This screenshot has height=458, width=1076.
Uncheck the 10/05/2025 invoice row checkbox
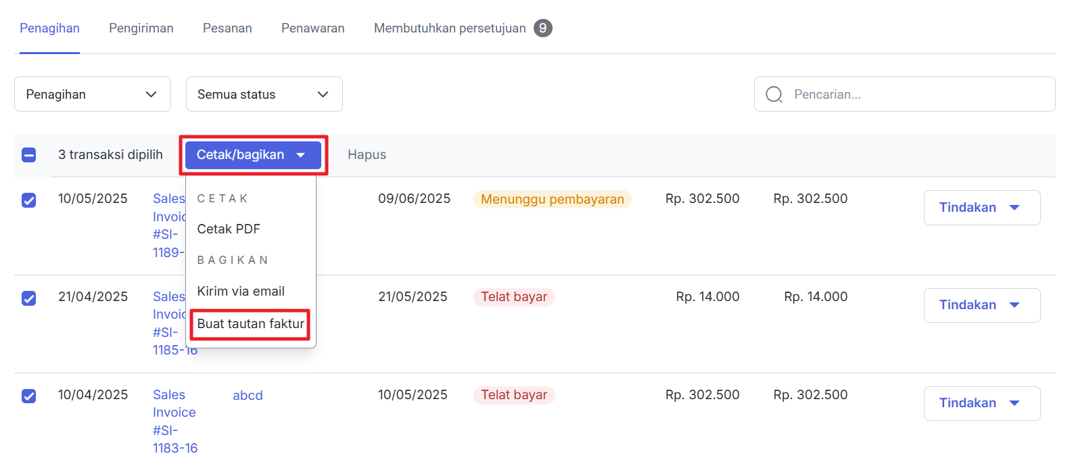coord(29,200)
